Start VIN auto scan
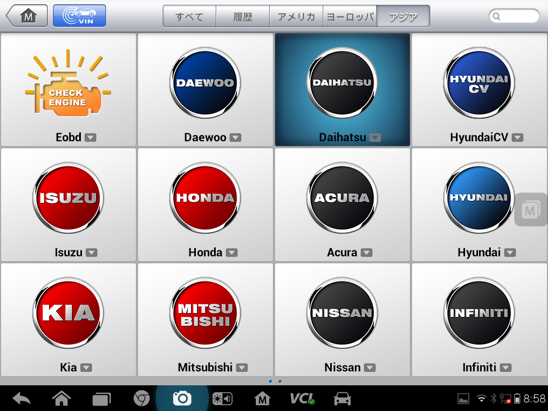548x411 pixels. [x=79, y=16]
